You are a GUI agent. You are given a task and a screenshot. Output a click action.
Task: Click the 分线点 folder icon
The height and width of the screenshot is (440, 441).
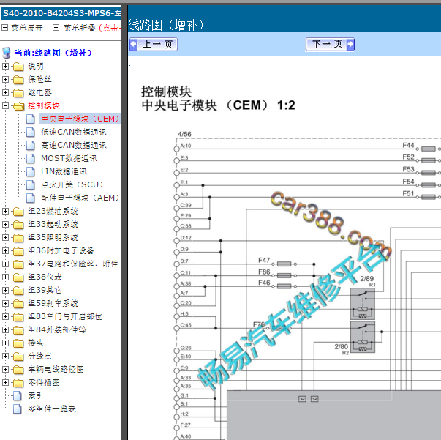[18, 357]
